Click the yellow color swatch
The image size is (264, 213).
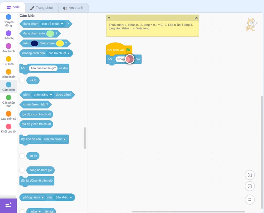point(60,43)
